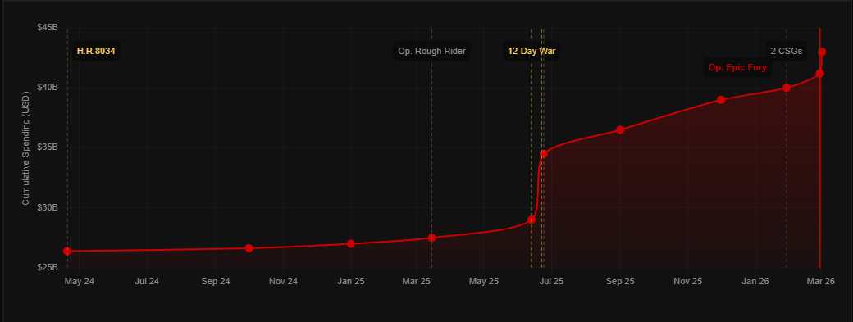This screenshot has width=853, height=322.
Task: Select the Op. Rough Rider annotation label
Action: (x=431, y=52)
